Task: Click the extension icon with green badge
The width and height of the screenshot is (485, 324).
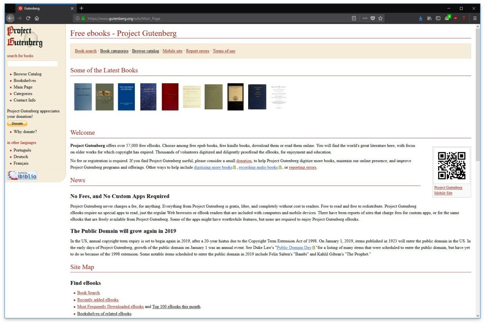Action: click(x=447, y=18)
